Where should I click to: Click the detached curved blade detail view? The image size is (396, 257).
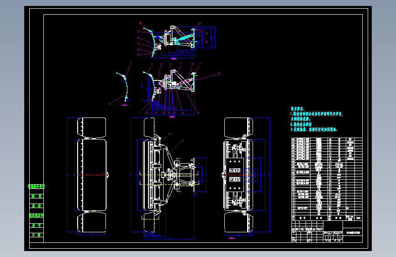(x=123, y=87)
